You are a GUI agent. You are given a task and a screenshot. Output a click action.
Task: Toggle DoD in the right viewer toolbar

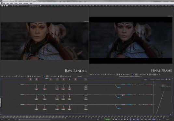[x=144, y=75]
